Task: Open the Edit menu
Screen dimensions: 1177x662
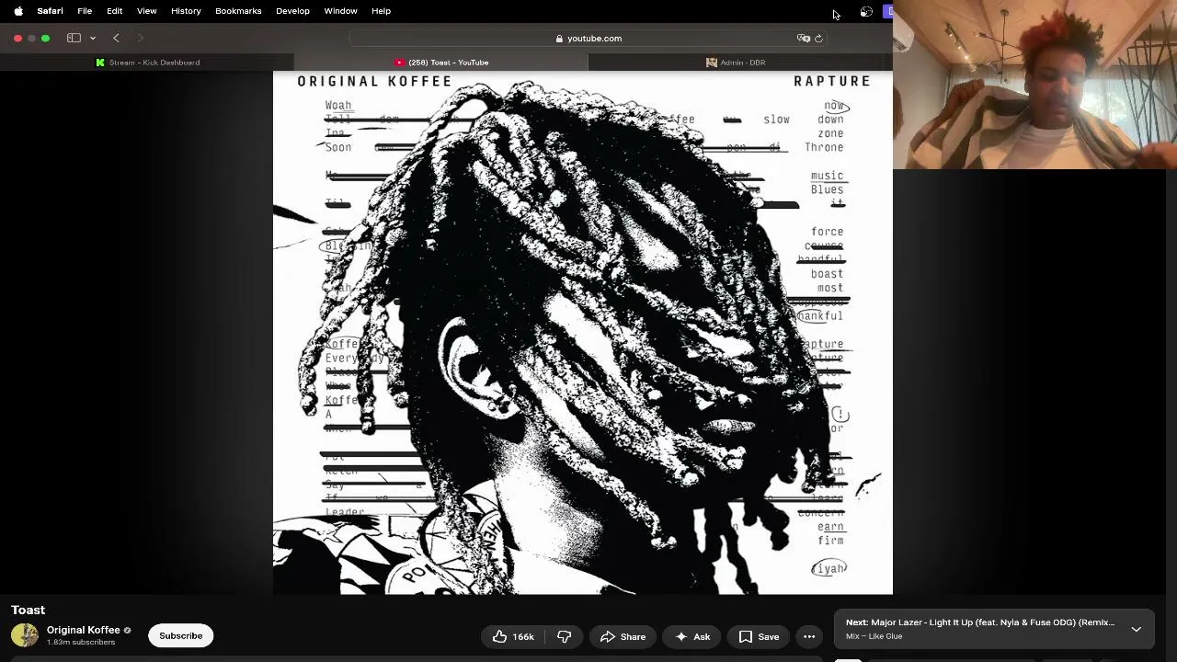Action: pos(114,11)
